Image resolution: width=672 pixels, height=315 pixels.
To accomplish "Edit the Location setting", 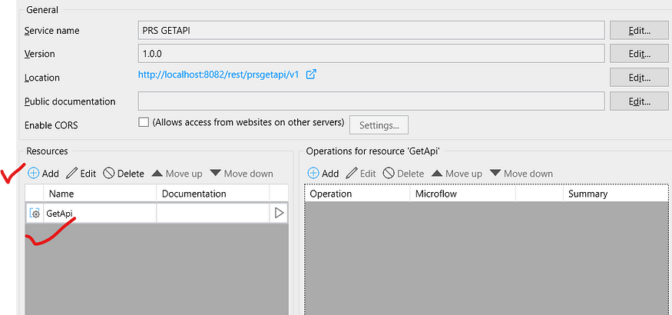I will pyautogui.click(x=638, y=78).
